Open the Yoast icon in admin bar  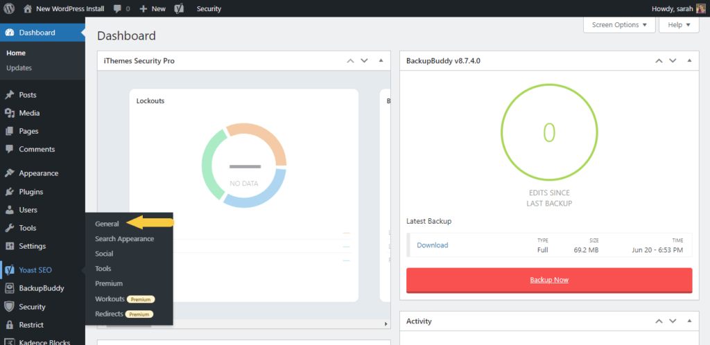pyautogui.click(x=179, y=8)
